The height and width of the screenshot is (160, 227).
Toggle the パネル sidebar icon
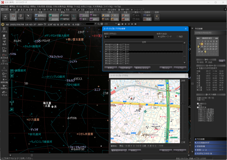(4, 30)
